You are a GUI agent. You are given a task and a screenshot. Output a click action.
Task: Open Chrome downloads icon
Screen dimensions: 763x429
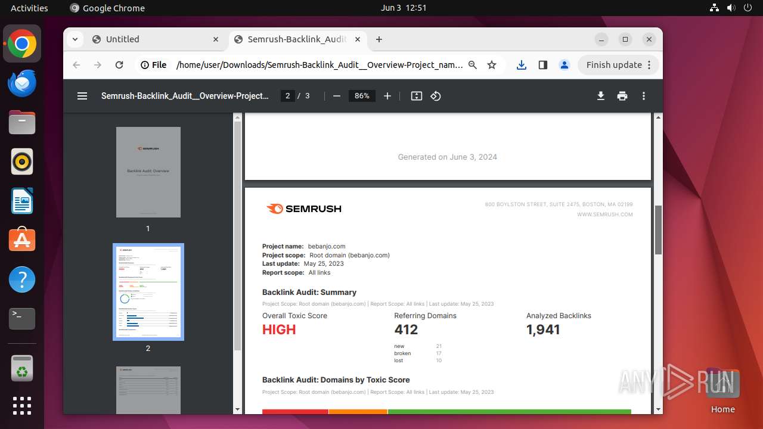point(522,65)
